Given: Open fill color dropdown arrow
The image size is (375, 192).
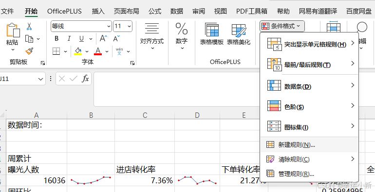Looking at the screenshot, I should tap(87, 51).
